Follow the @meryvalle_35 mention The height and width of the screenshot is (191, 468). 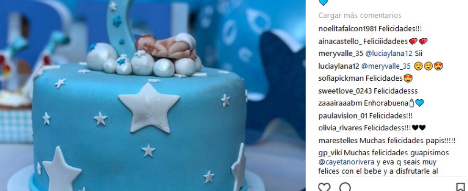point(386,66)
